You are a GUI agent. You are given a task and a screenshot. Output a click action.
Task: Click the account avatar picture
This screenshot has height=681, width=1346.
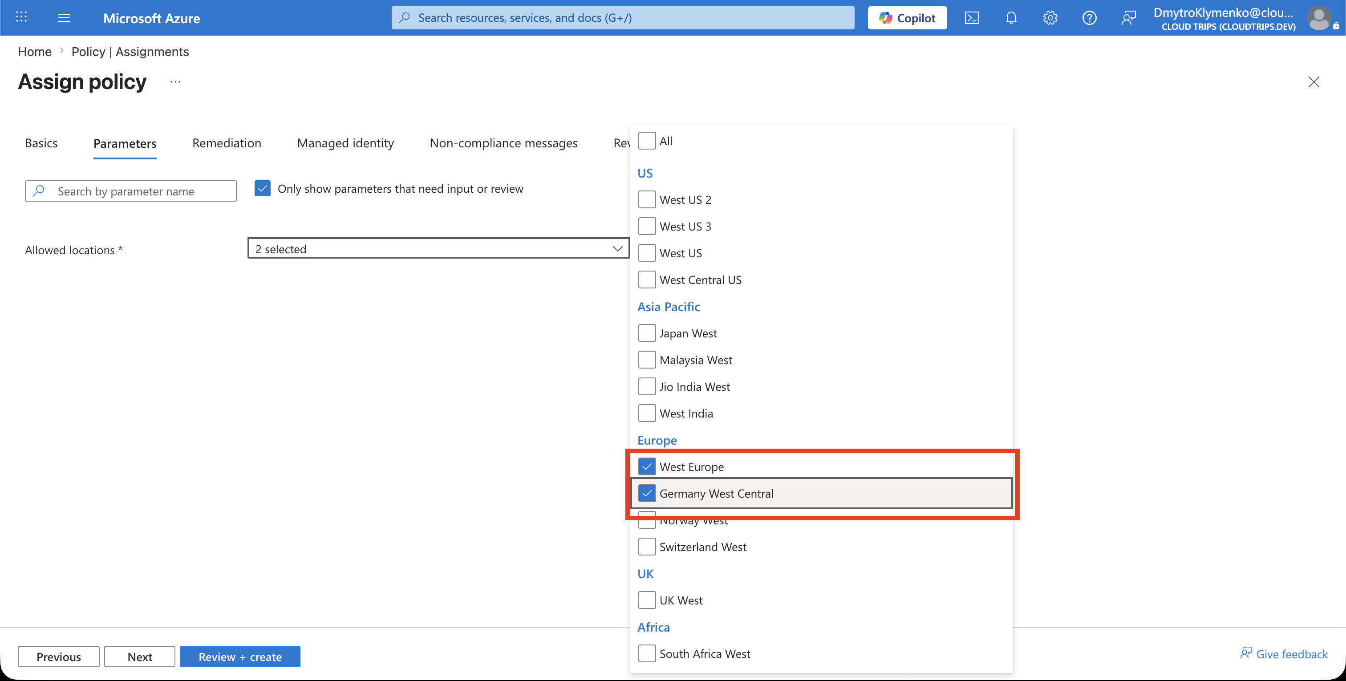[1319, 18]
